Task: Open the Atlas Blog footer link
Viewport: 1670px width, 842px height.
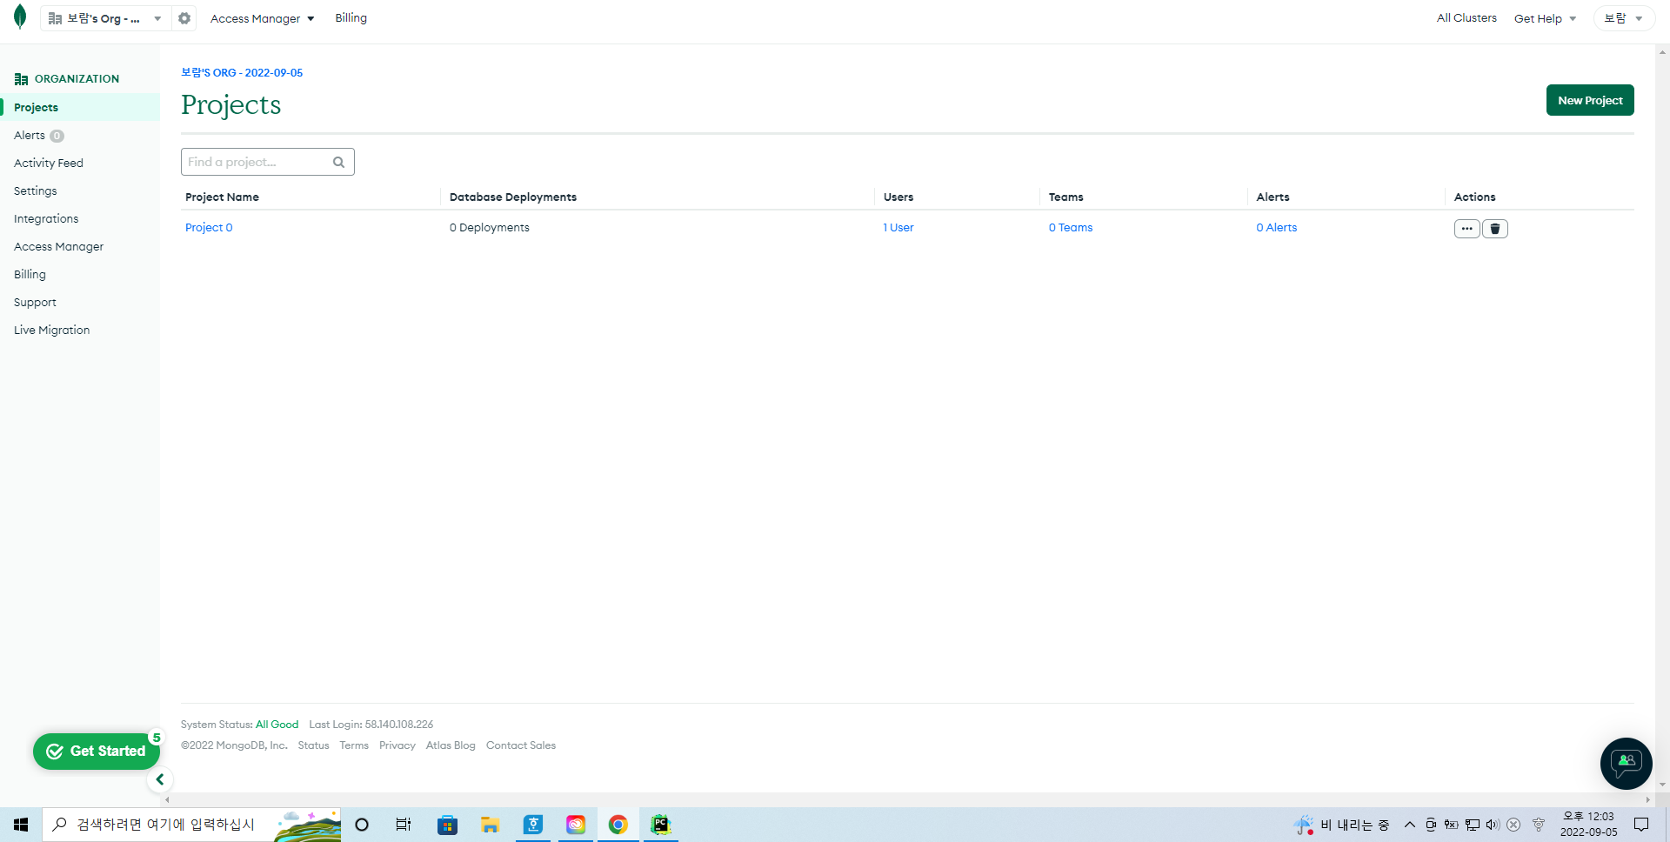Action: [451, 745]
